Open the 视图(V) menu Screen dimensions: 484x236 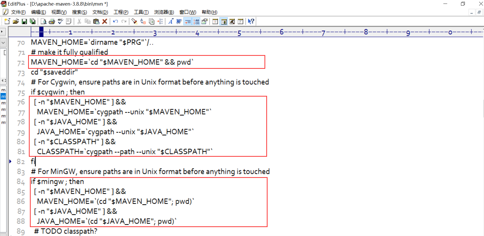pyautogui.click(x=59, y=12)
